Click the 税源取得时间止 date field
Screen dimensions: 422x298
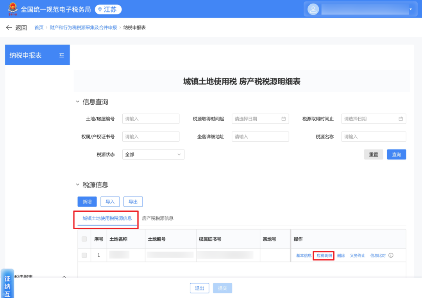click(x=374, y=119)
